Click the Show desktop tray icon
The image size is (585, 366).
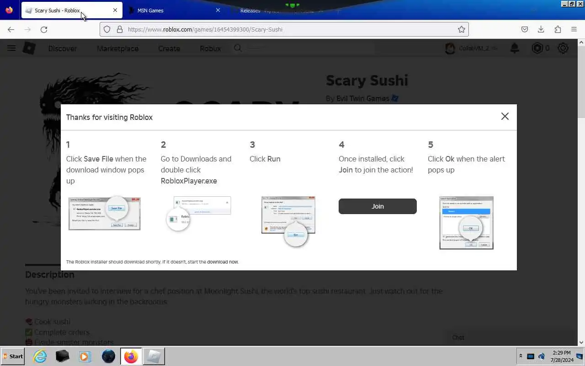pos(580,356)
